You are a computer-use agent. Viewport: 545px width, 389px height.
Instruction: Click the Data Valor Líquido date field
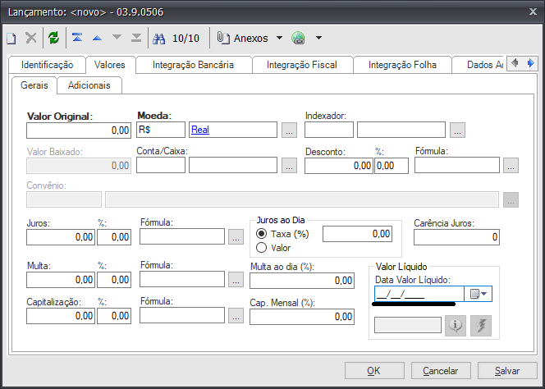tap(419, 294)
